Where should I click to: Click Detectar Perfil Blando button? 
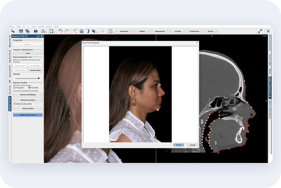(28, 95)
